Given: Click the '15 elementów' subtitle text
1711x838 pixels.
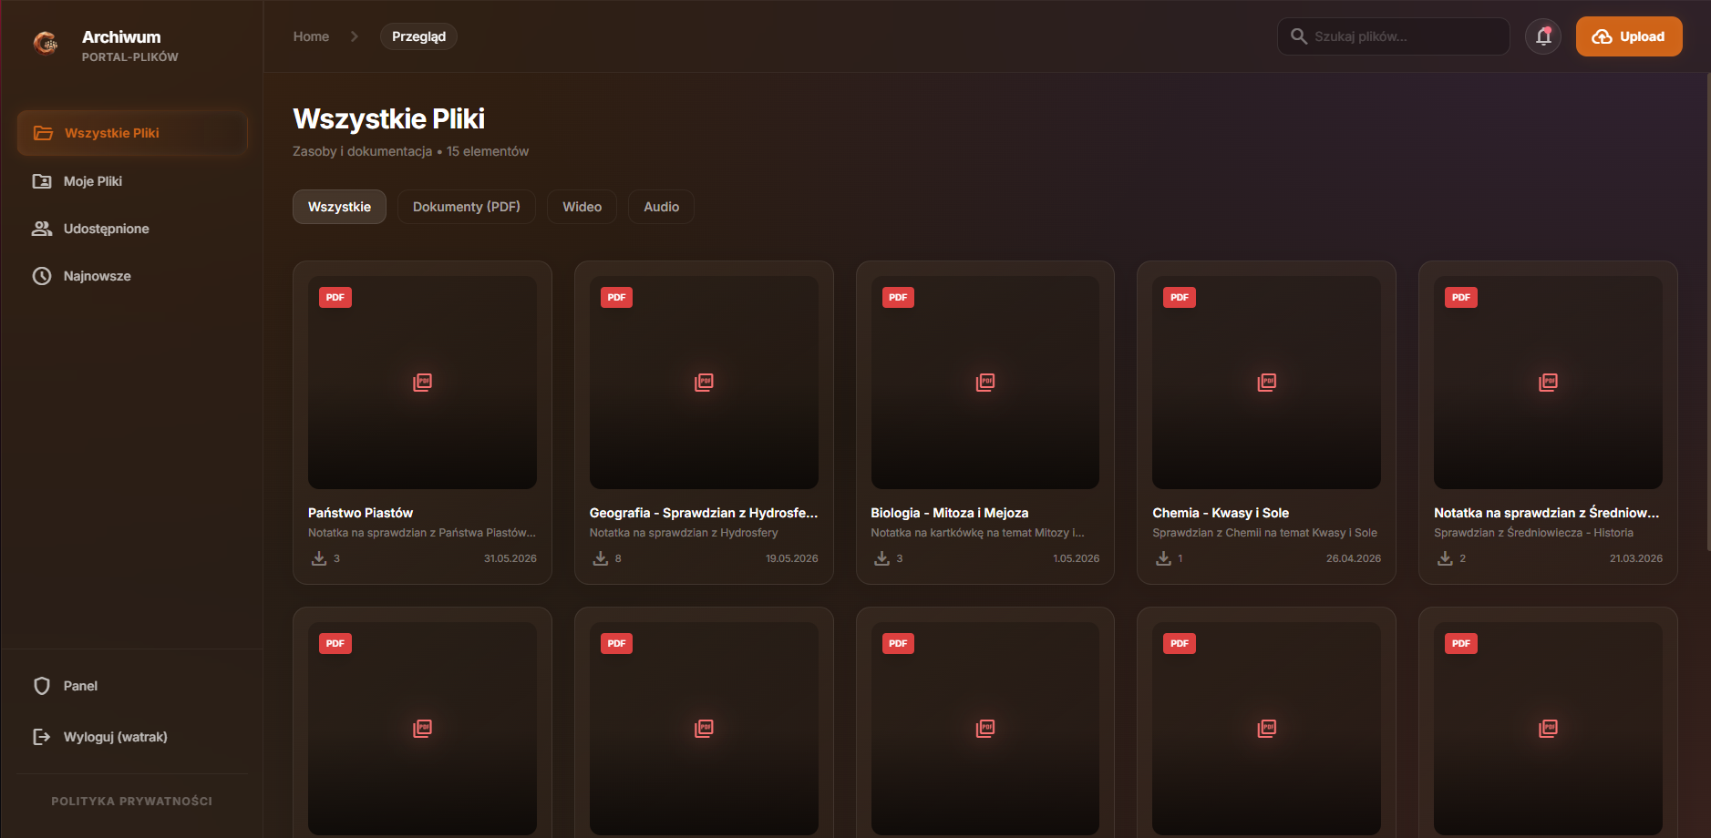Looking at the screenshot, I should (488, 151).
